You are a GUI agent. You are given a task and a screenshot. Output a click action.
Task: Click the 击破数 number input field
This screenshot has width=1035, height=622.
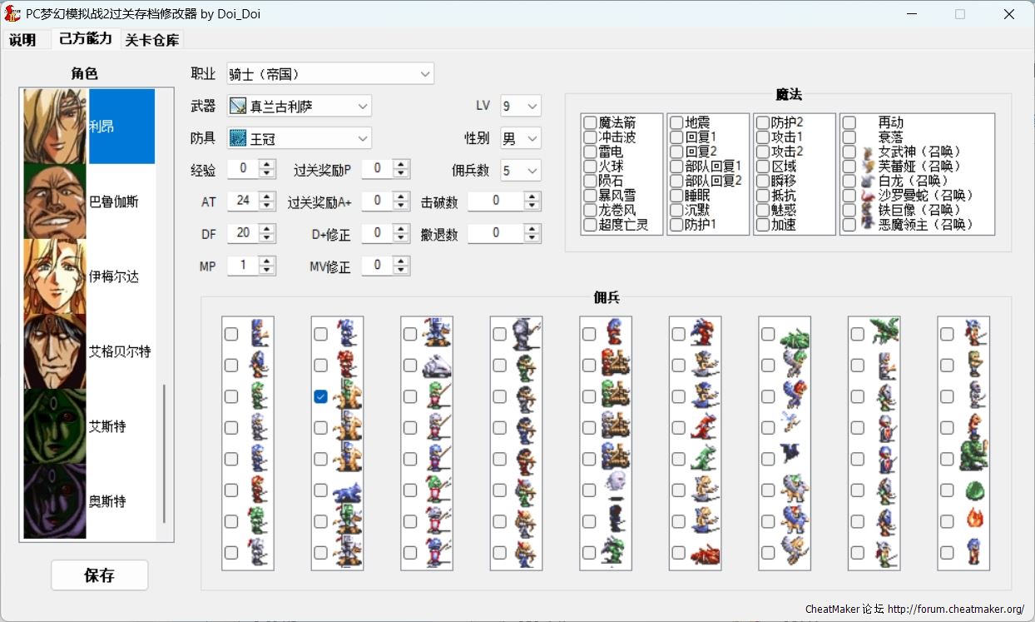tap(496, 201)
